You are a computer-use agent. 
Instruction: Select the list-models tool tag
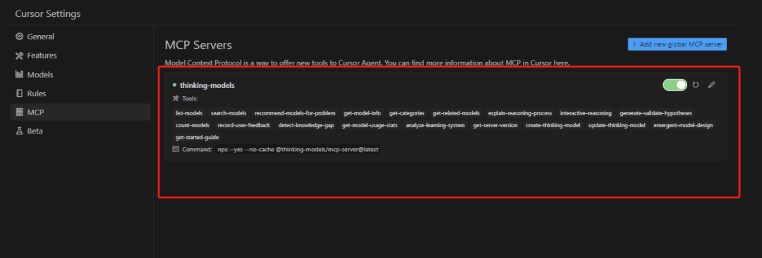189,113
